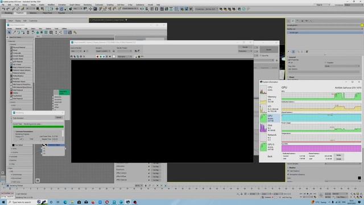
Task: Click Render button in render setup dialog
Action: coord(268,50)
